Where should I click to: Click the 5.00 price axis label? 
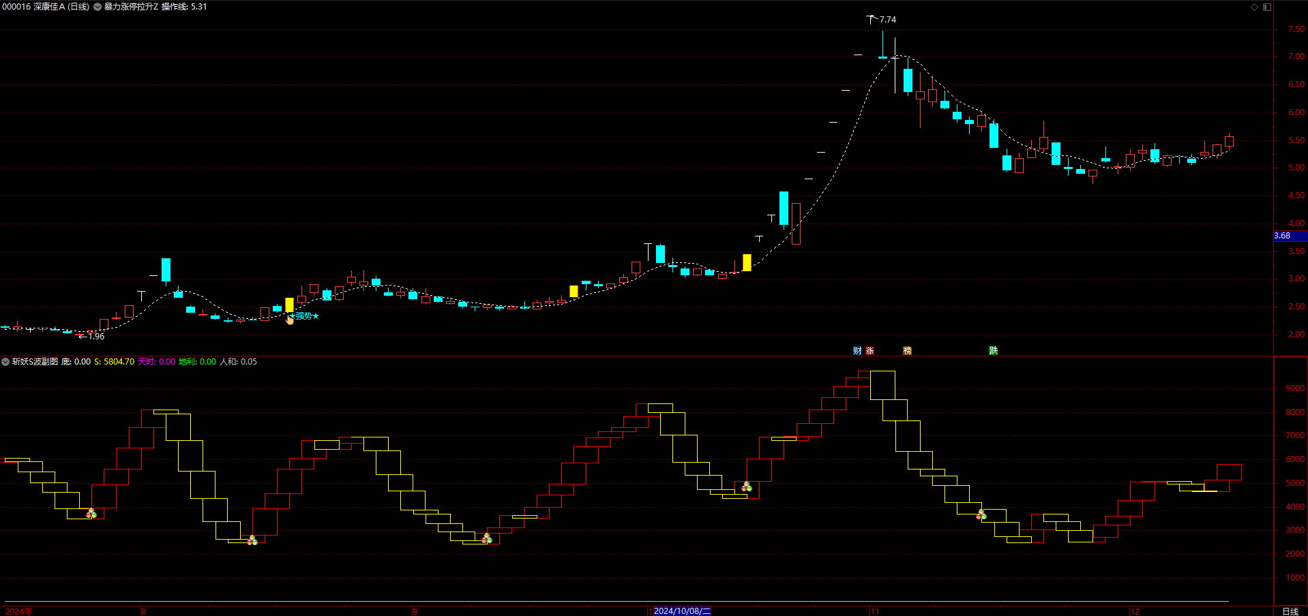point(1296,168)
